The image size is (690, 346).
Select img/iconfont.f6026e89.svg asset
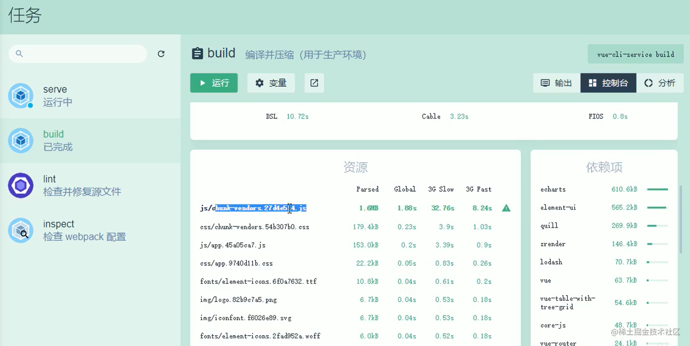click(x=355, y=318)
